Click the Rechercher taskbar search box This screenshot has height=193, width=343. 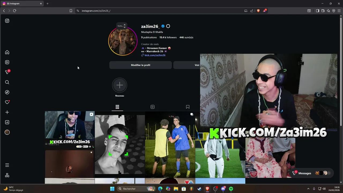click(x=137, y=189)
